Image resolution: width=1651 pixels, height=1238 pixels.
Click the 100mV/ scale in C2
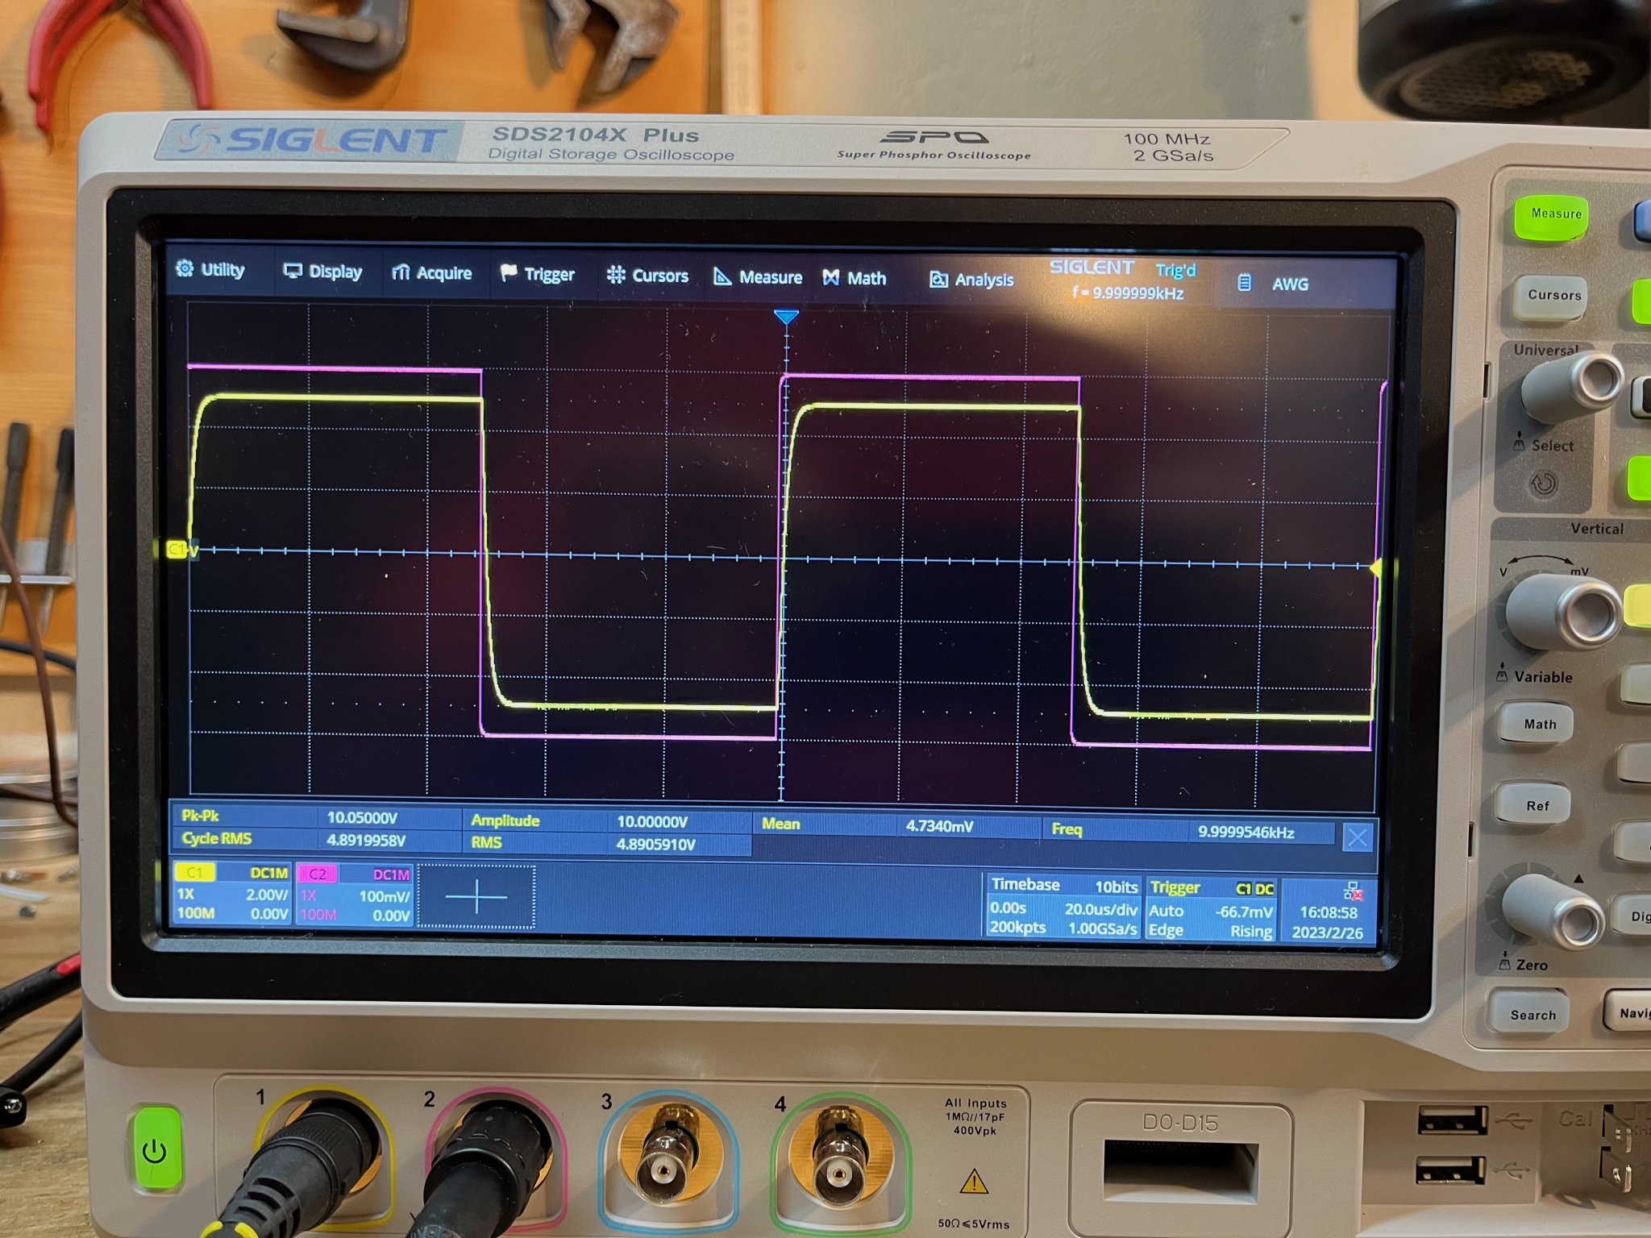point(385,896)
